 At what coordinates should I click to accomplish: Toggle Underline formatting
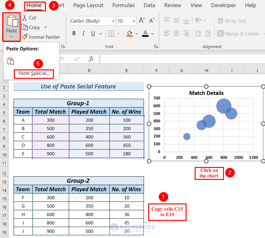[93, 33]
